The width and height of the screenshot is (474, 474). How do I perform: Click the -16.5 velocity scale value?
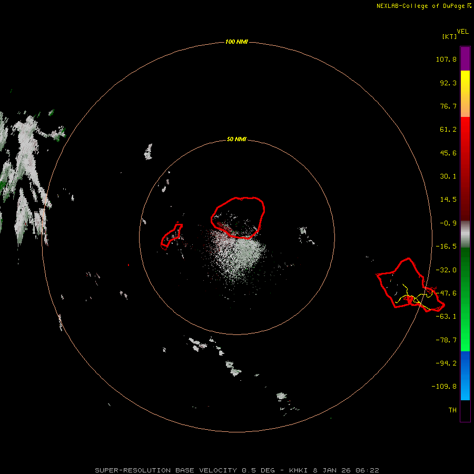point(446,246)
